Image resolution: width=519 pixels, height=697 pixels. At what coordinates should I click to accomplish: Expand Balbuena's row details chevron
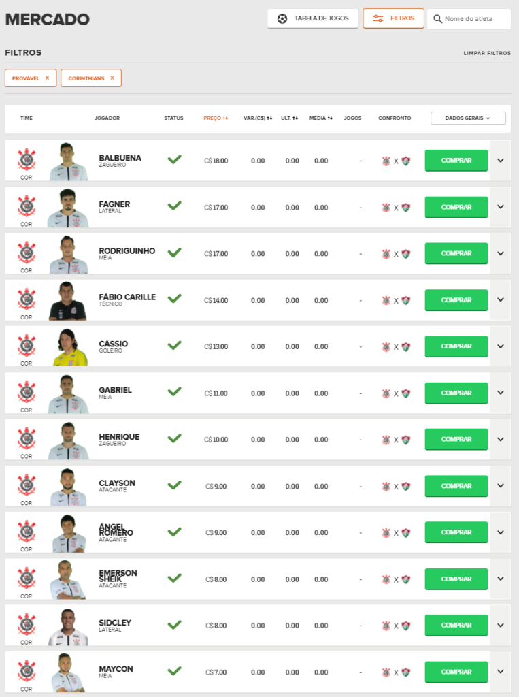click(501, 161)
